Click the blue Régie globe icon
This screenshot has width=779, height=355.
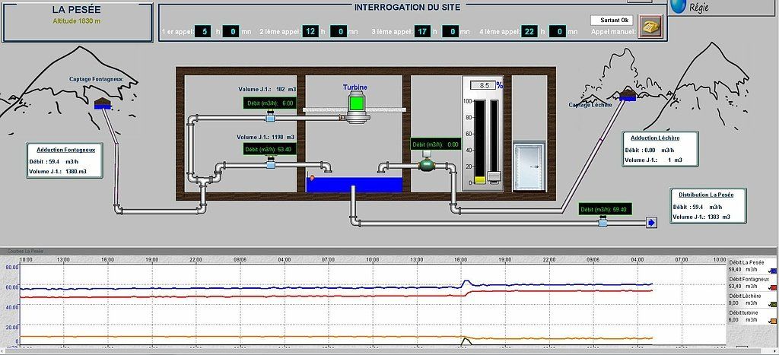click(679, 6)
